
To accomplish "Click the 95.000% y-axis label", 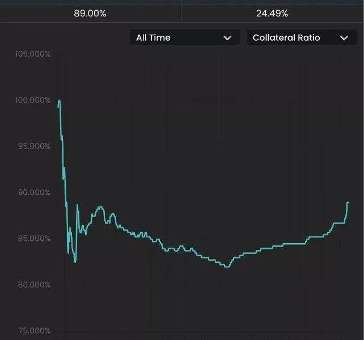I will click(33, 146).
